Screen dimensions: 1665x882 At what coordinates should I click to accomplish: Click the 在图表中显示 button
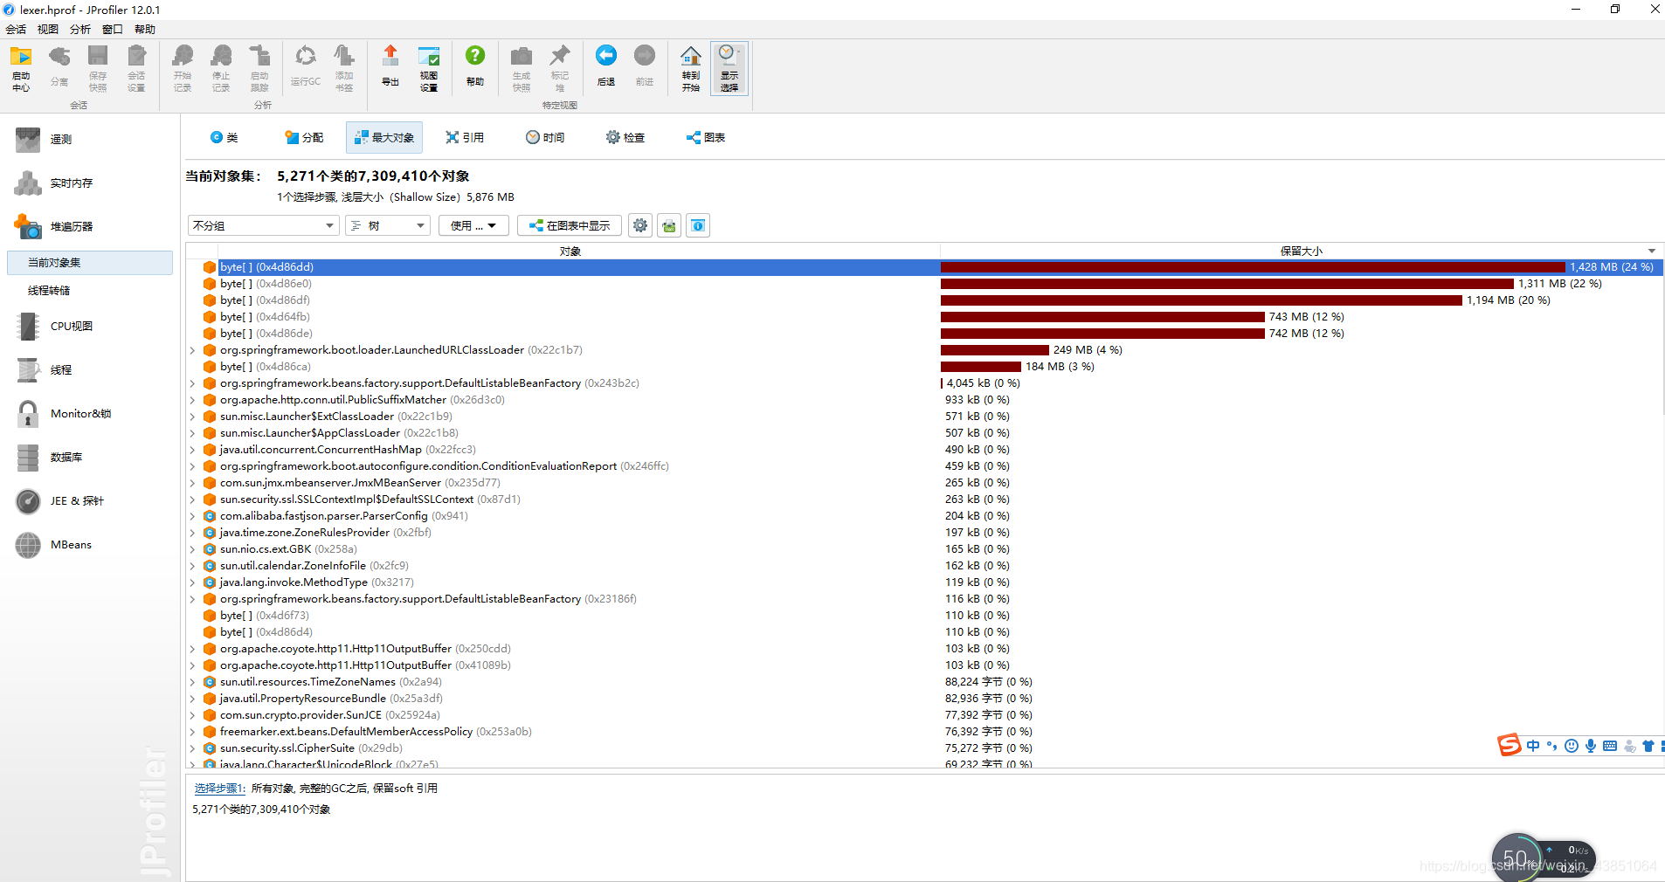570,225
